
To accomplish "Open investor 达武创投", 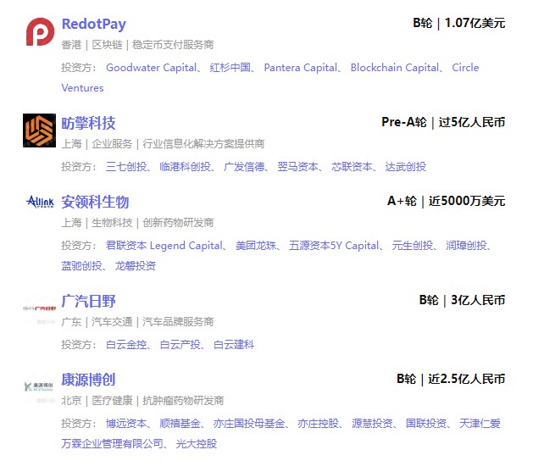I will (406, 167).
